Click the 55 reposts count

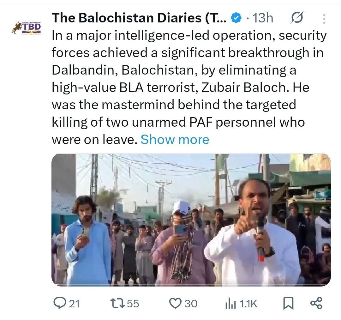[x=133, y=304]
